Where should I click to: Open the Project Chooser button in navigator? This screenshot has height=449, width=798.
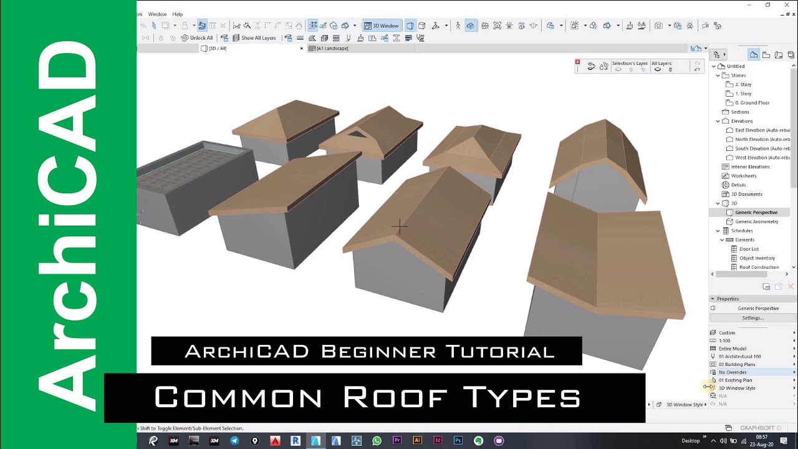pyautogui.click(x=718, y=55)
